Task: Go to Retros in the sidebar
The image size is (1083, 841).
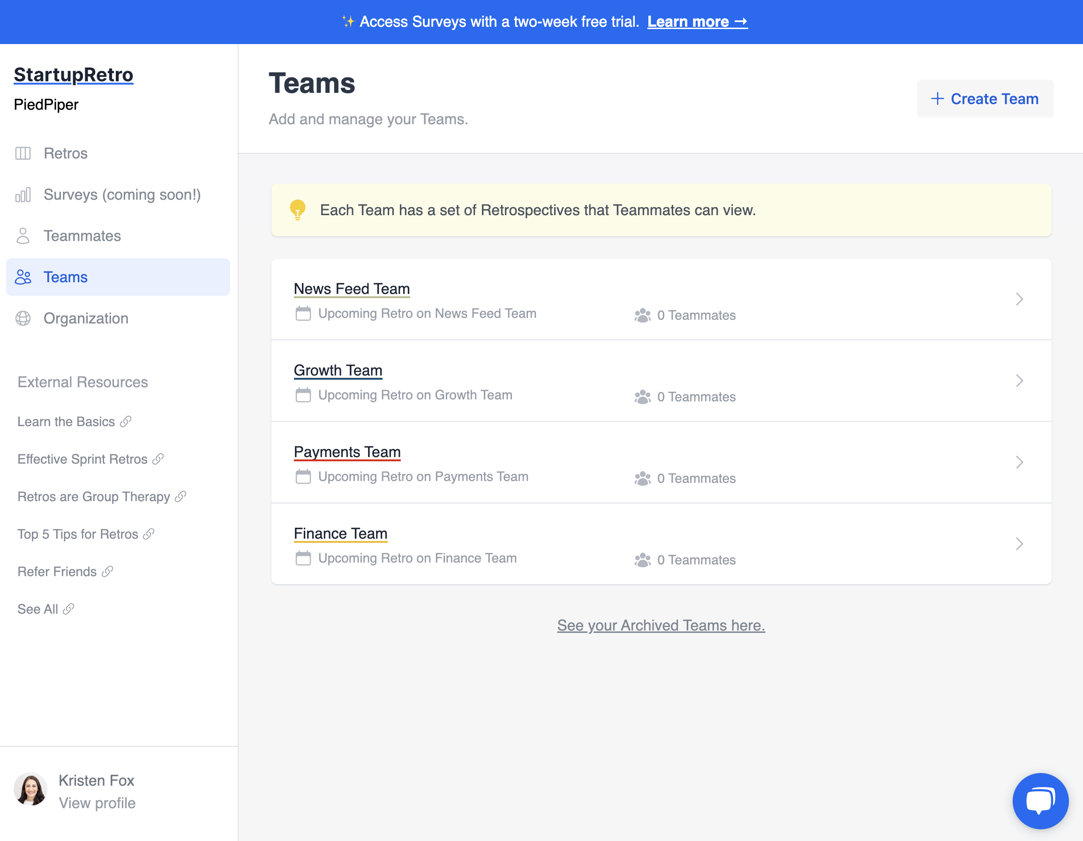Action: pyautogui.click(x=66, y=153)
